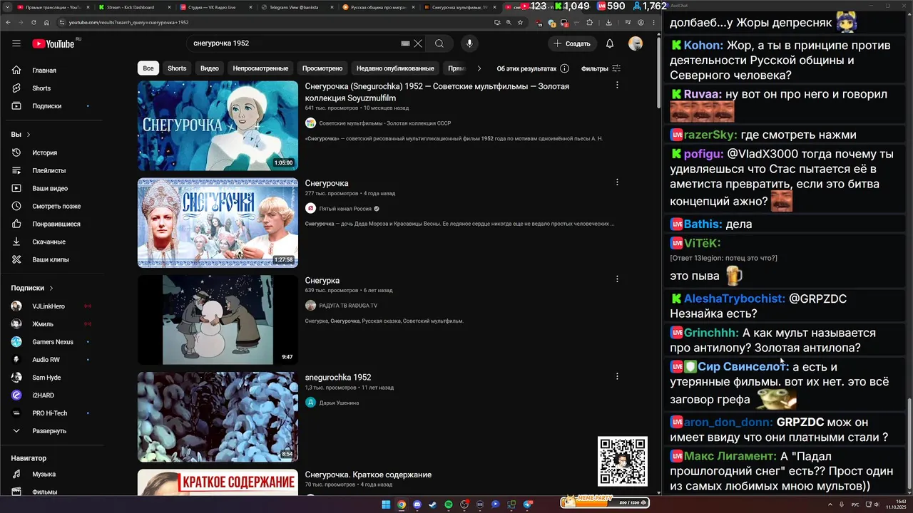Image resolution: width=913 pixels, height=513 pixels.
Task: Select the Просмотрено filter chip
Action: click(322, 68)
